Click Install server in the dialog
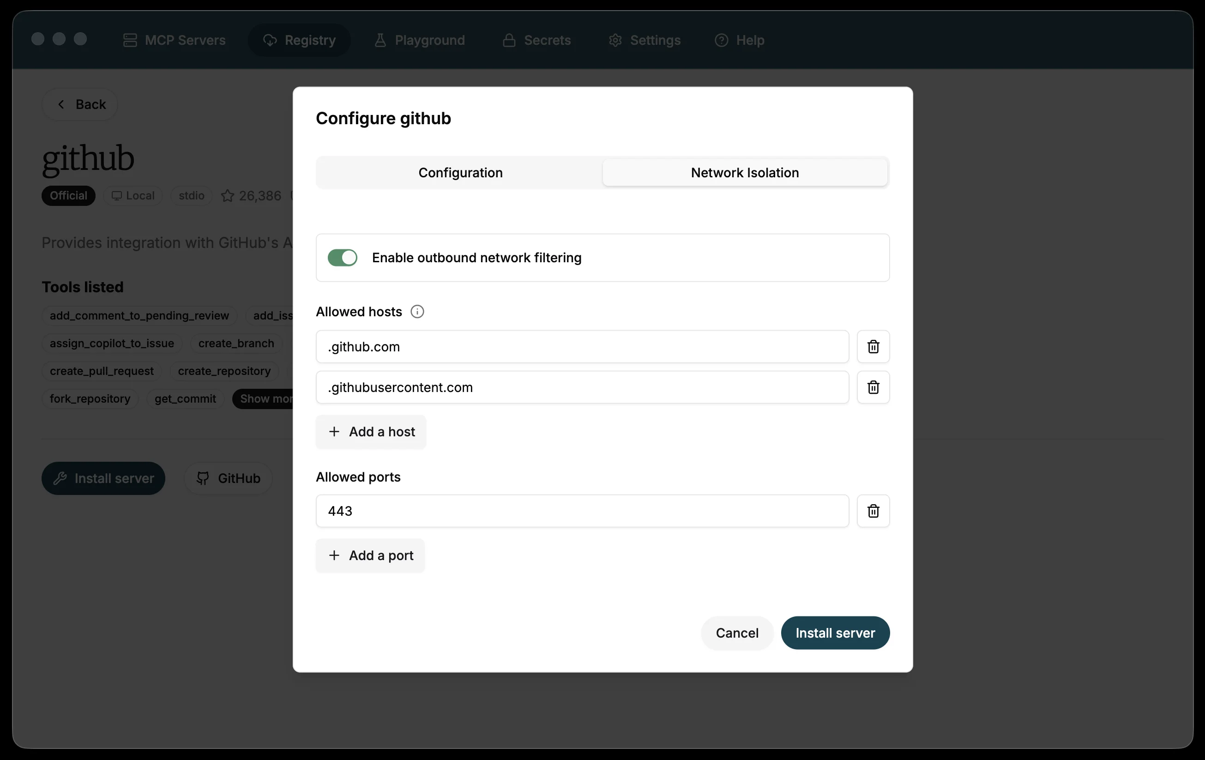The image size is (1205, 760). coord(835,633)
